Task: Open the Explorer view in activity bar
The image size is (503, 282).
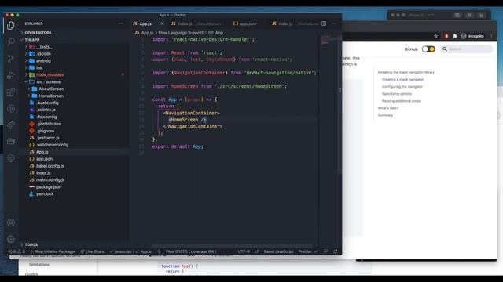Action: tap(10, 25)
